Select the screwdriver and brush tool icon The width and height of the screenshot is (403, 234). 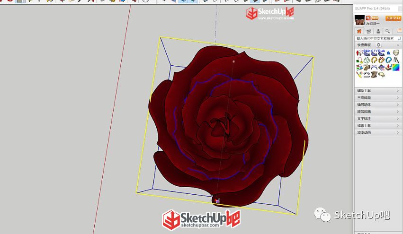pos(359,75)
